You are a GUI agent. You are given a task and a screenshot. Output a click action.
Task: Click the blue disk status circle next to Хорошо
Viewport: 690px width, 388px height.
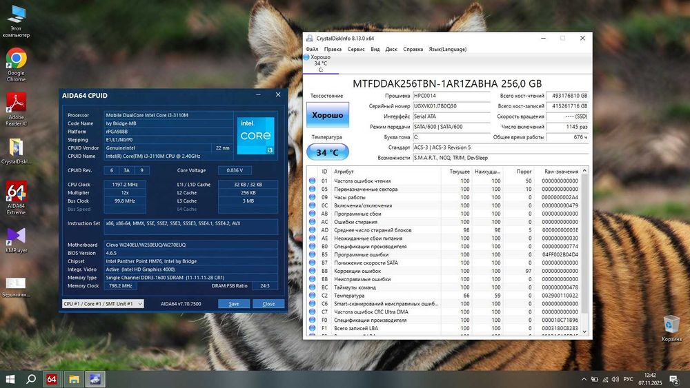pyautogui.click(x=306, y=57)
